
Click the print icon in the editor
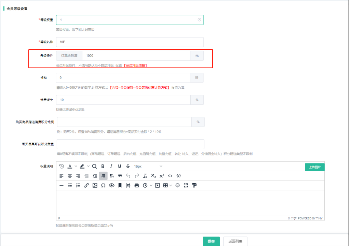pyautogui.click(x=137, y=185)
